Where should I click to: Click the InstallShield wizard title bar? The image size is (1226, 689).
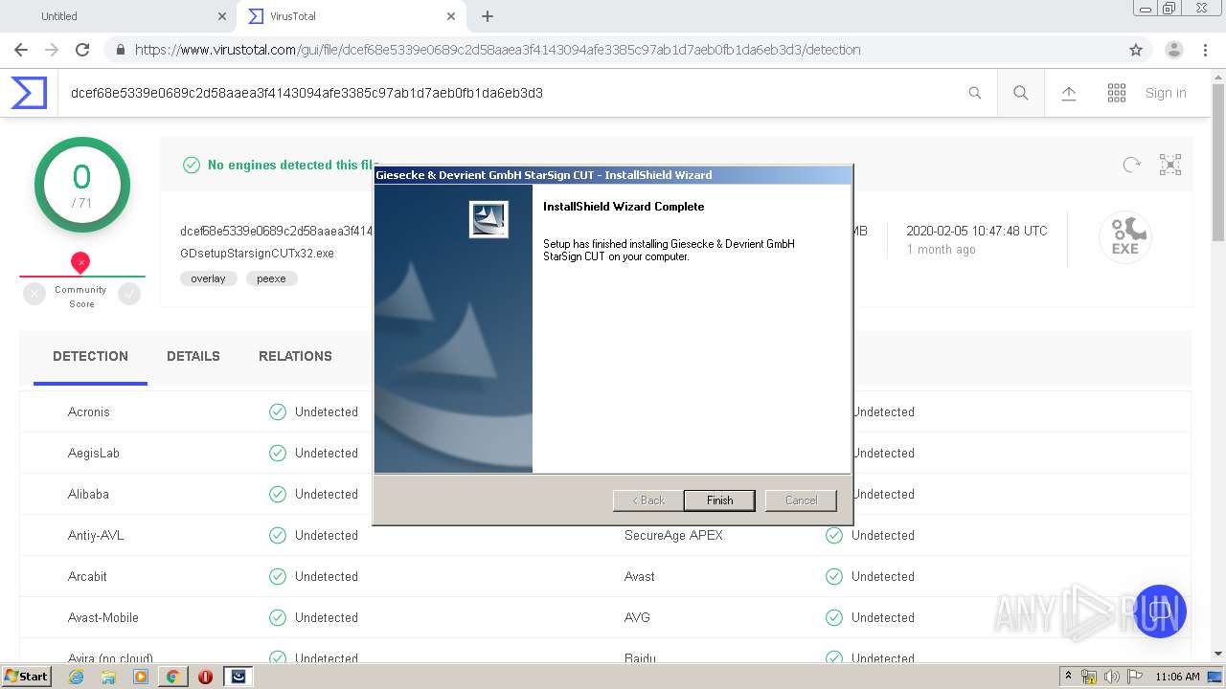pyautogui.click(x=612, y=175)
